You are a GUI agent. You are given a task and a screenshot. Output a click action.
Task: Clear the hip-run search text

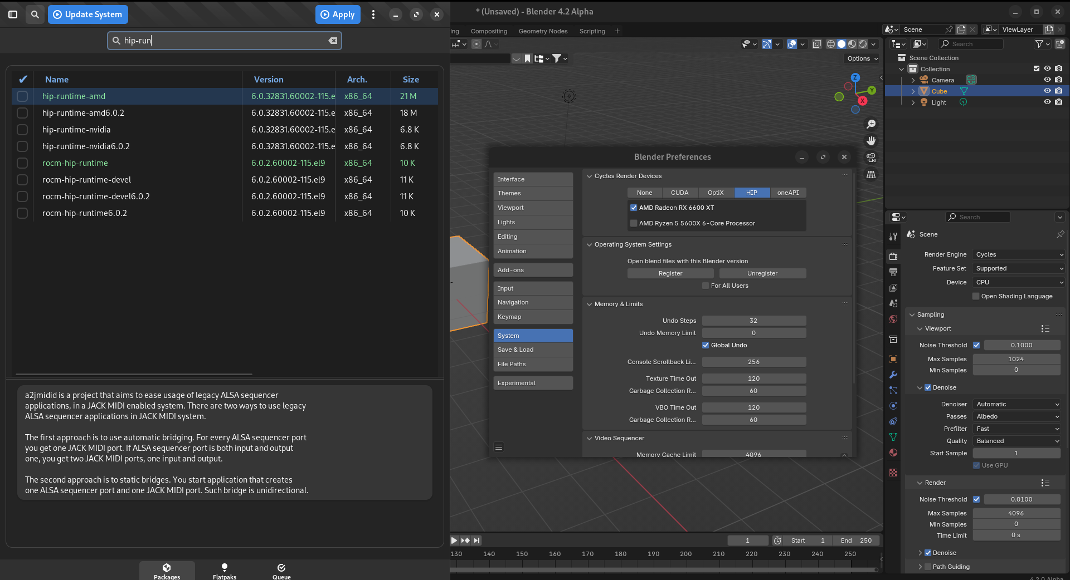[333, 41]
